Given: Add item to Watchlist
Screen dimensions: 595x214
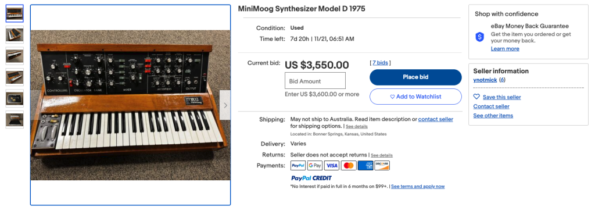Looking at the screenshot, I should 415,97.
